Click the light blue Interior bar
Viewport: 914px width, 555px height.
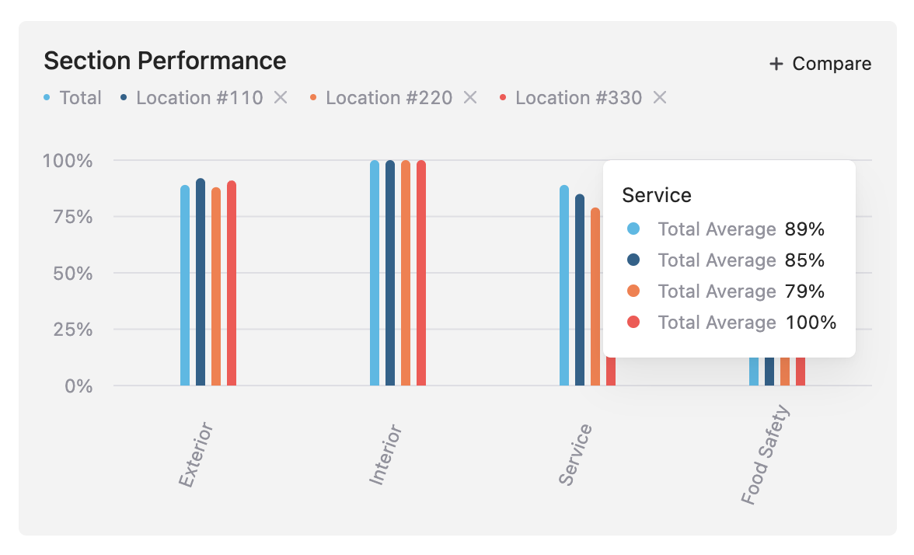(375, 274)
